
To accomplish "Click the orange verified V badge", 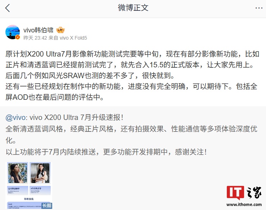I will [18, 37].
